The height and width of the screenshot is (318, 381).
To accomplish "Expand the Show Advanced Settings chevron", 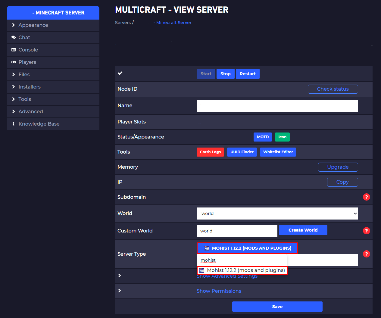I will (x=120, y=276).
